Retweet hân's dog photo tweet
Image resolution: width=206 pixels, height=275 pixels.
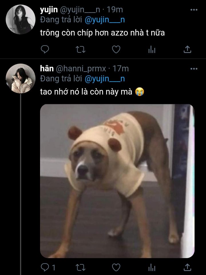click(x=80, y=268)
